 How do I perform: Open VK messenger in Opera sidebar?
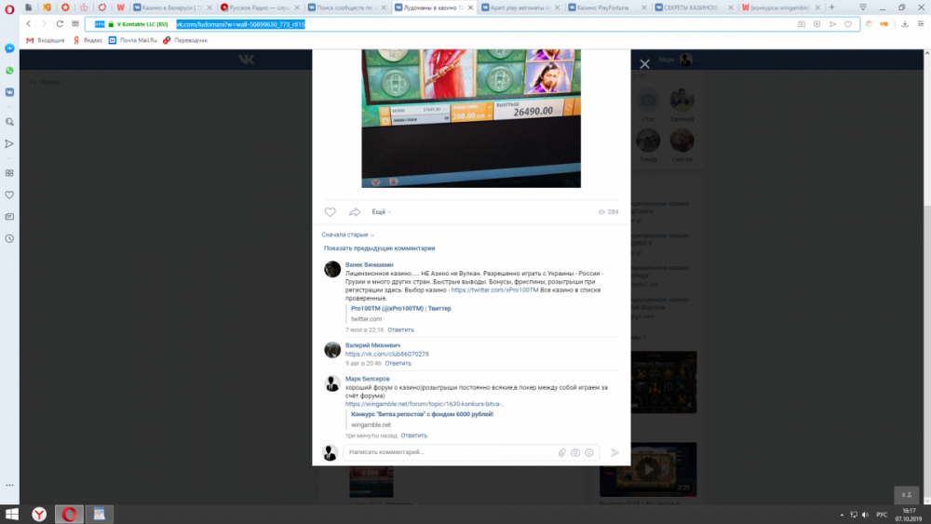[x=9, y=92]
